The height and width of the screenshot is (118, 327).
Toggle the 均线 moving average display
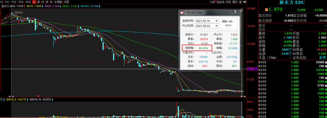(x=228, y=2)
